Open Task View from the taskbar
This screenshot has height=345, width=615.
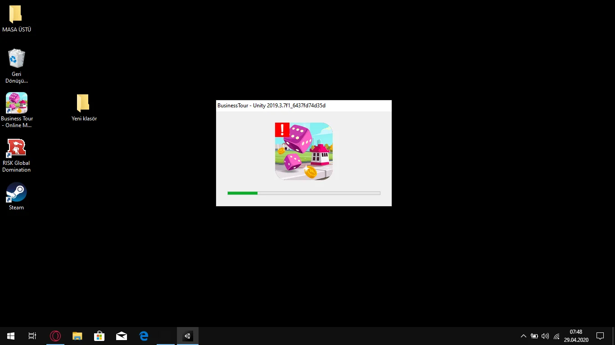coord(32,336)
